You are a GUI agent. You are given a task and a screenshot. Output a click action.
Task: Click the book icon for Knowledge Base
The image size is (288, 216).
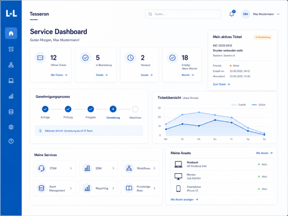pos(129,188)
